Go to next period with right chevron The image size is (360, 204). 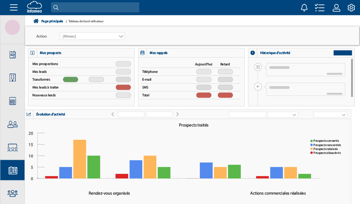click(177, 114)
